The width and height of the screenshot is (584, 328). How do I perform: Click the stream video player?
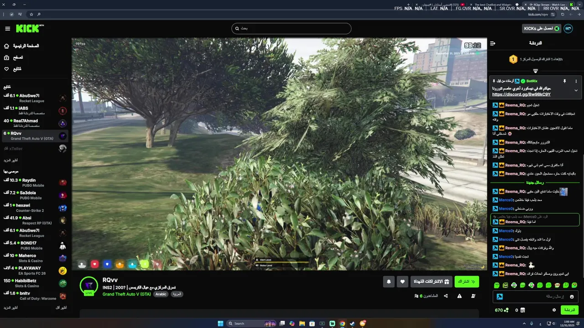(279, 154)
